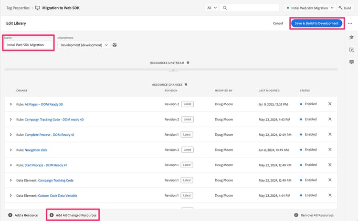Click the monitor icon beside Migration to Web SDK
Viewport: 358px width, 221px height.
pyautogui.click(x=37, y=8)
